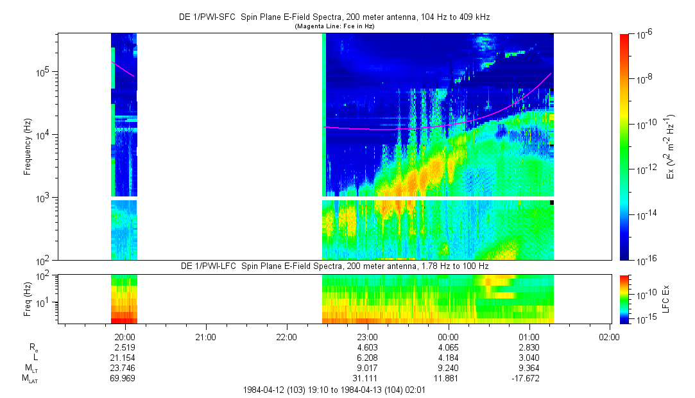Click the DE 1/PWI-SFC plot title
Image resolution: width=695 pixels, height=398 pixels.
click(334, 18)
